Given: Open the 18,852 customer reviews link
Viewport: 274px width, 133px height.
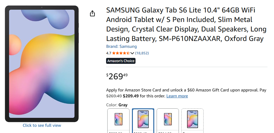Looking at the screenshot, I should click(142, 53).
